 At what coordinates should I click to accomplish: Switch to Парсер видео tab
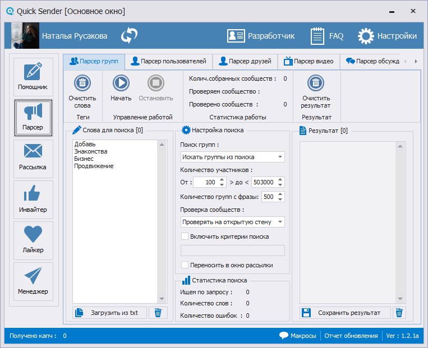click(x=309, y=62)
